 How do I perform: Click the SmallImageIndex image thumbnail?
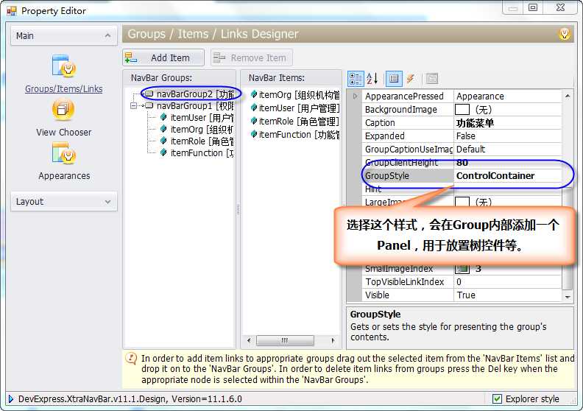462,268
